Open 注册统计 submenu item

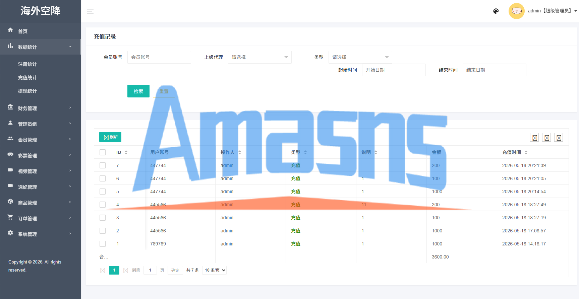[27, 64]
